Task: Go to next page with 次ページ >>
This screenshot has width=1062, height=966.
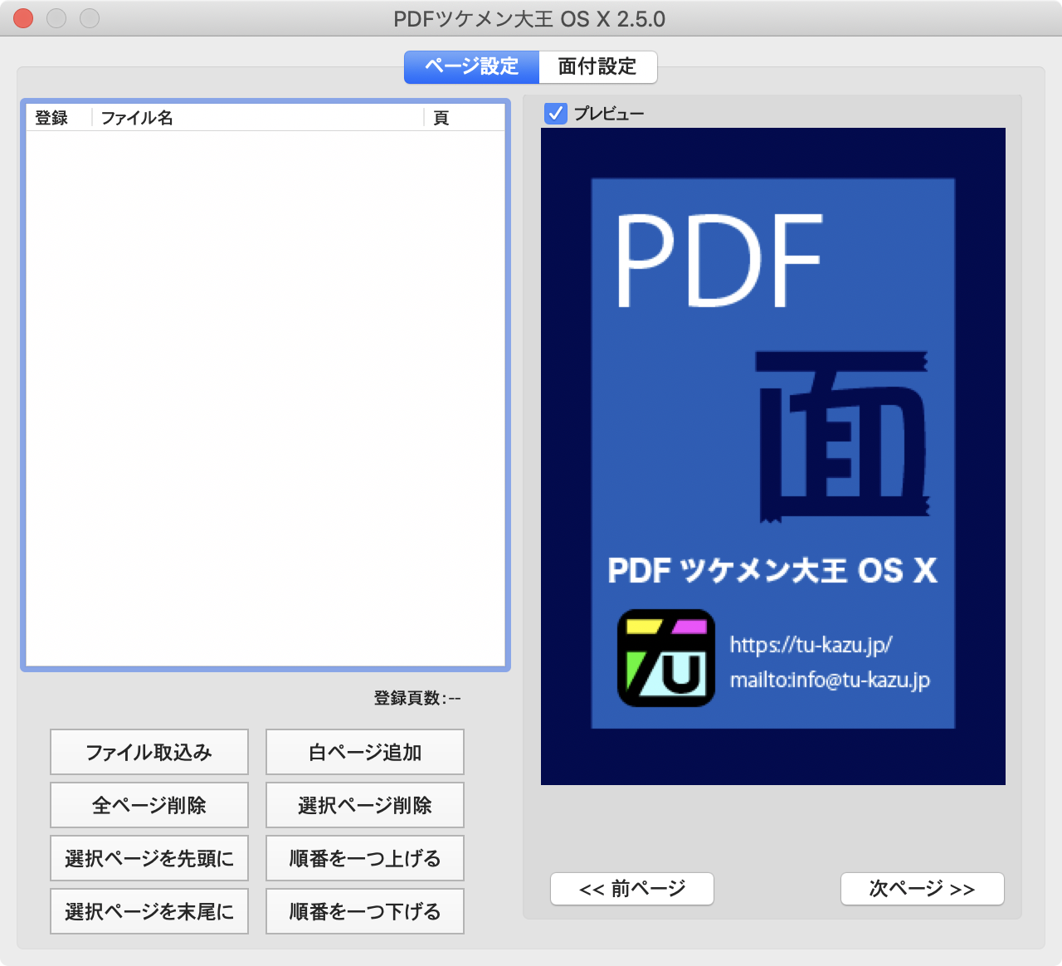Action: 923,889
